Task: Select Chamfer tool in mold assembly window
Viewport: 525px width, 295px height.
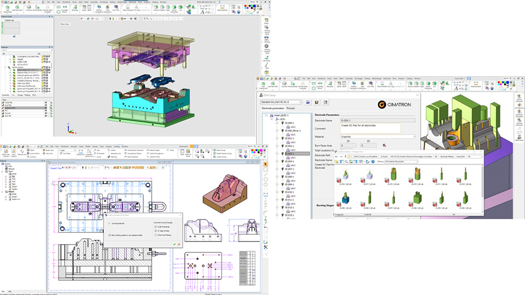Action: tap(162, 8)
